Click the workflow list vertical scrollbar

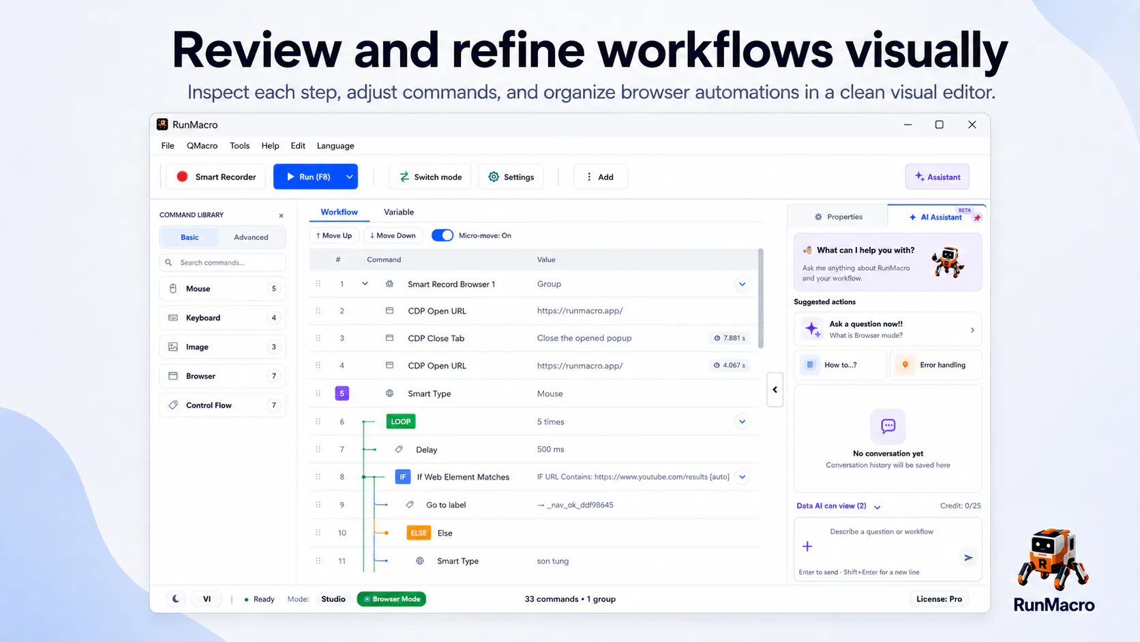pyautogui.click(x=761, y=299)
